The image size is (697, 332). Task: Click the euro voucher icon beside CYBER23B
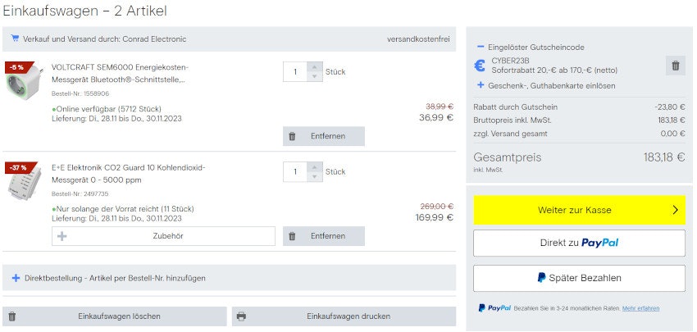[x=481, y=66]
